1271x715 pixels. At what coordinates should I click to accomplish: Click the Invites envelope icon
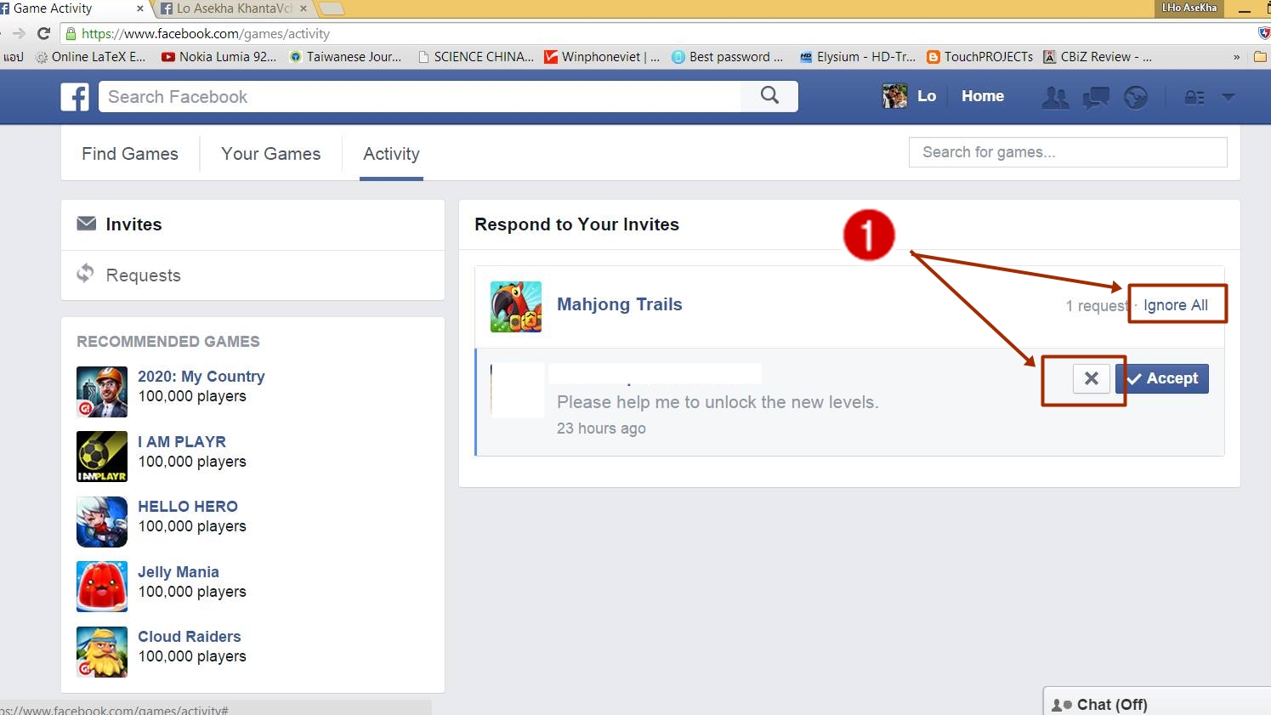click(86, 224)
